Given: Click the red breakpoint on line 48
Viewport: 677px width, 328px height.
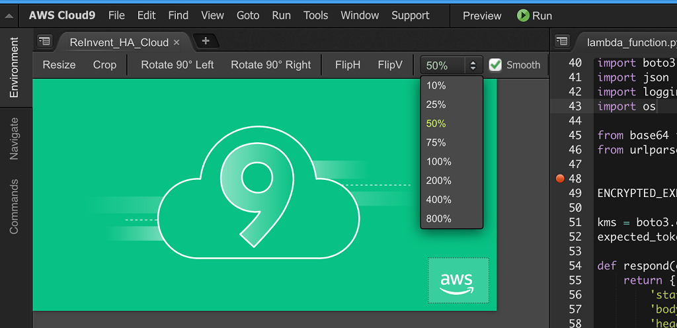Looking at the screenshot, I should (560, 179).
